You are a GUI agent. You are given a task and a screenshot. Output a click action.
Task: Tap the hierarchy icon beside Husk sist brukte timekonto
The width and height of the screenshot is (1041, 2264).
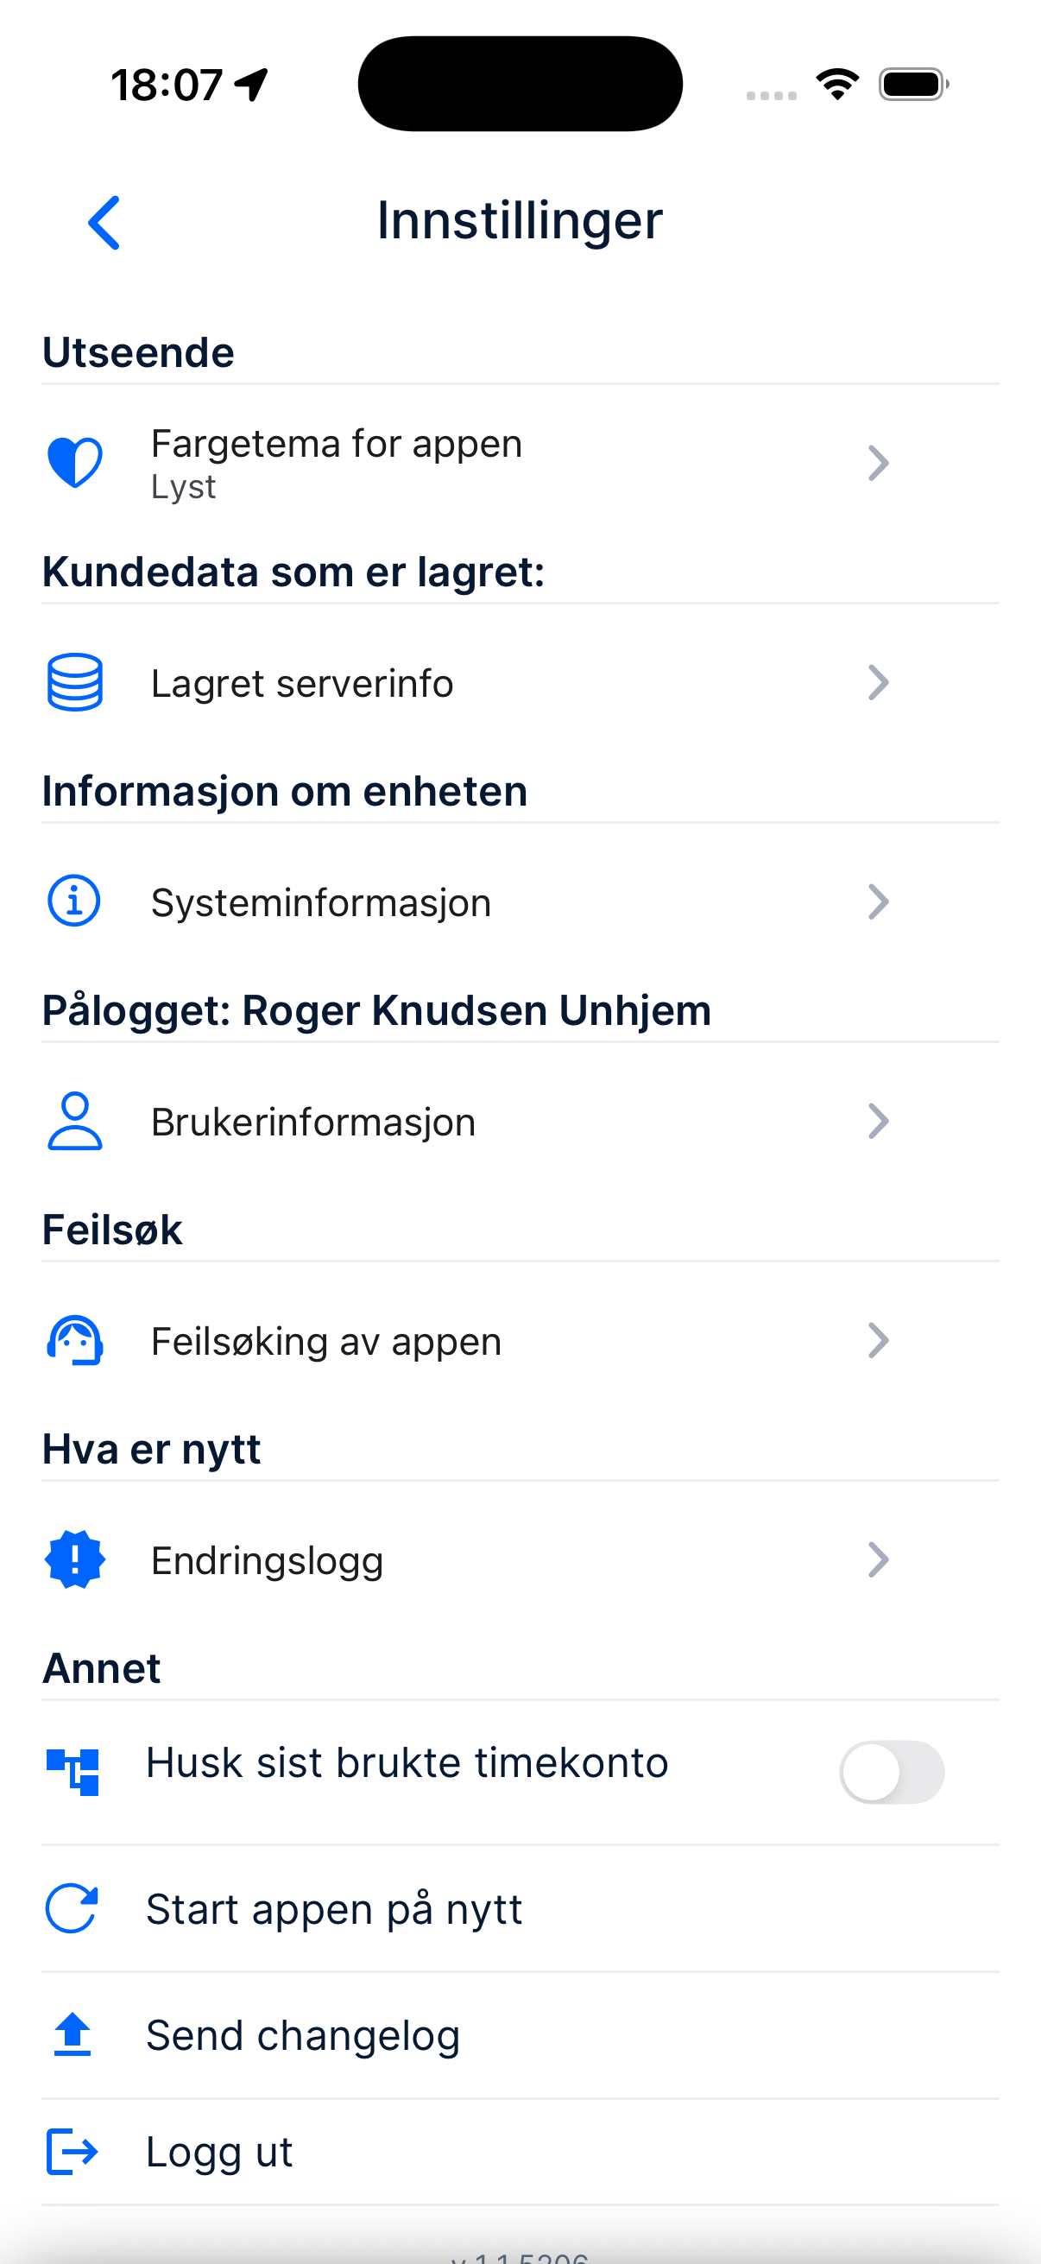[73, 1771]
